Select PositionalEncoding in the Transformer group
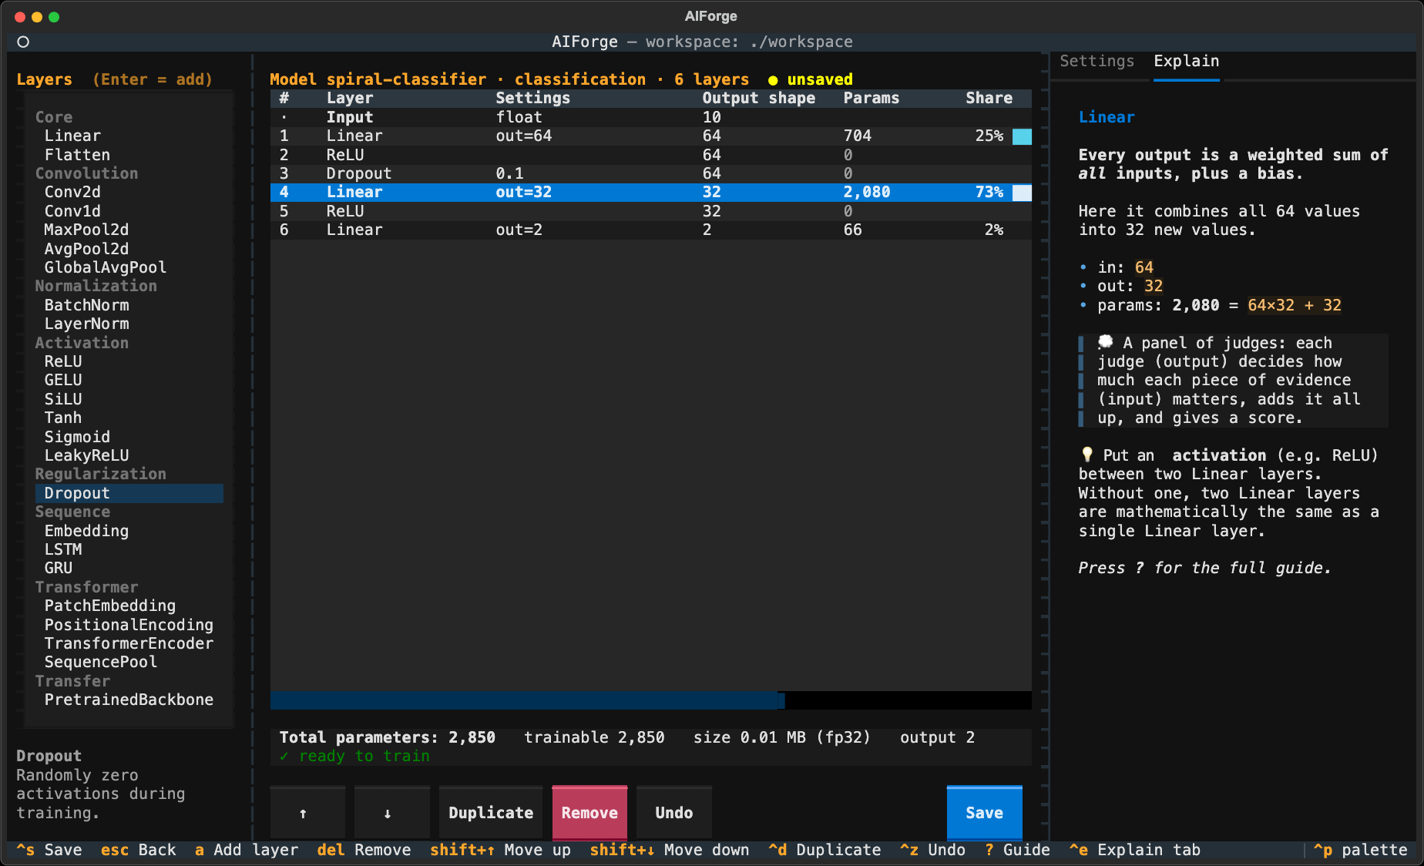 pos(129,625)
